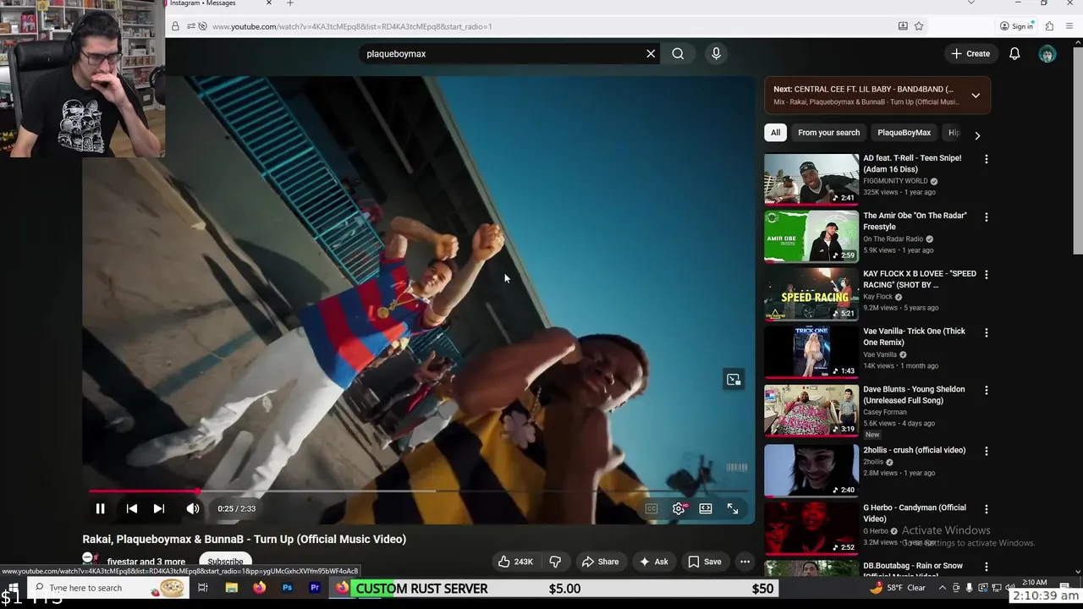The width and height of the screenshot is (1083, 609).
Task: Select the PlaqueBoyMax filter chip
Action: 904,132
